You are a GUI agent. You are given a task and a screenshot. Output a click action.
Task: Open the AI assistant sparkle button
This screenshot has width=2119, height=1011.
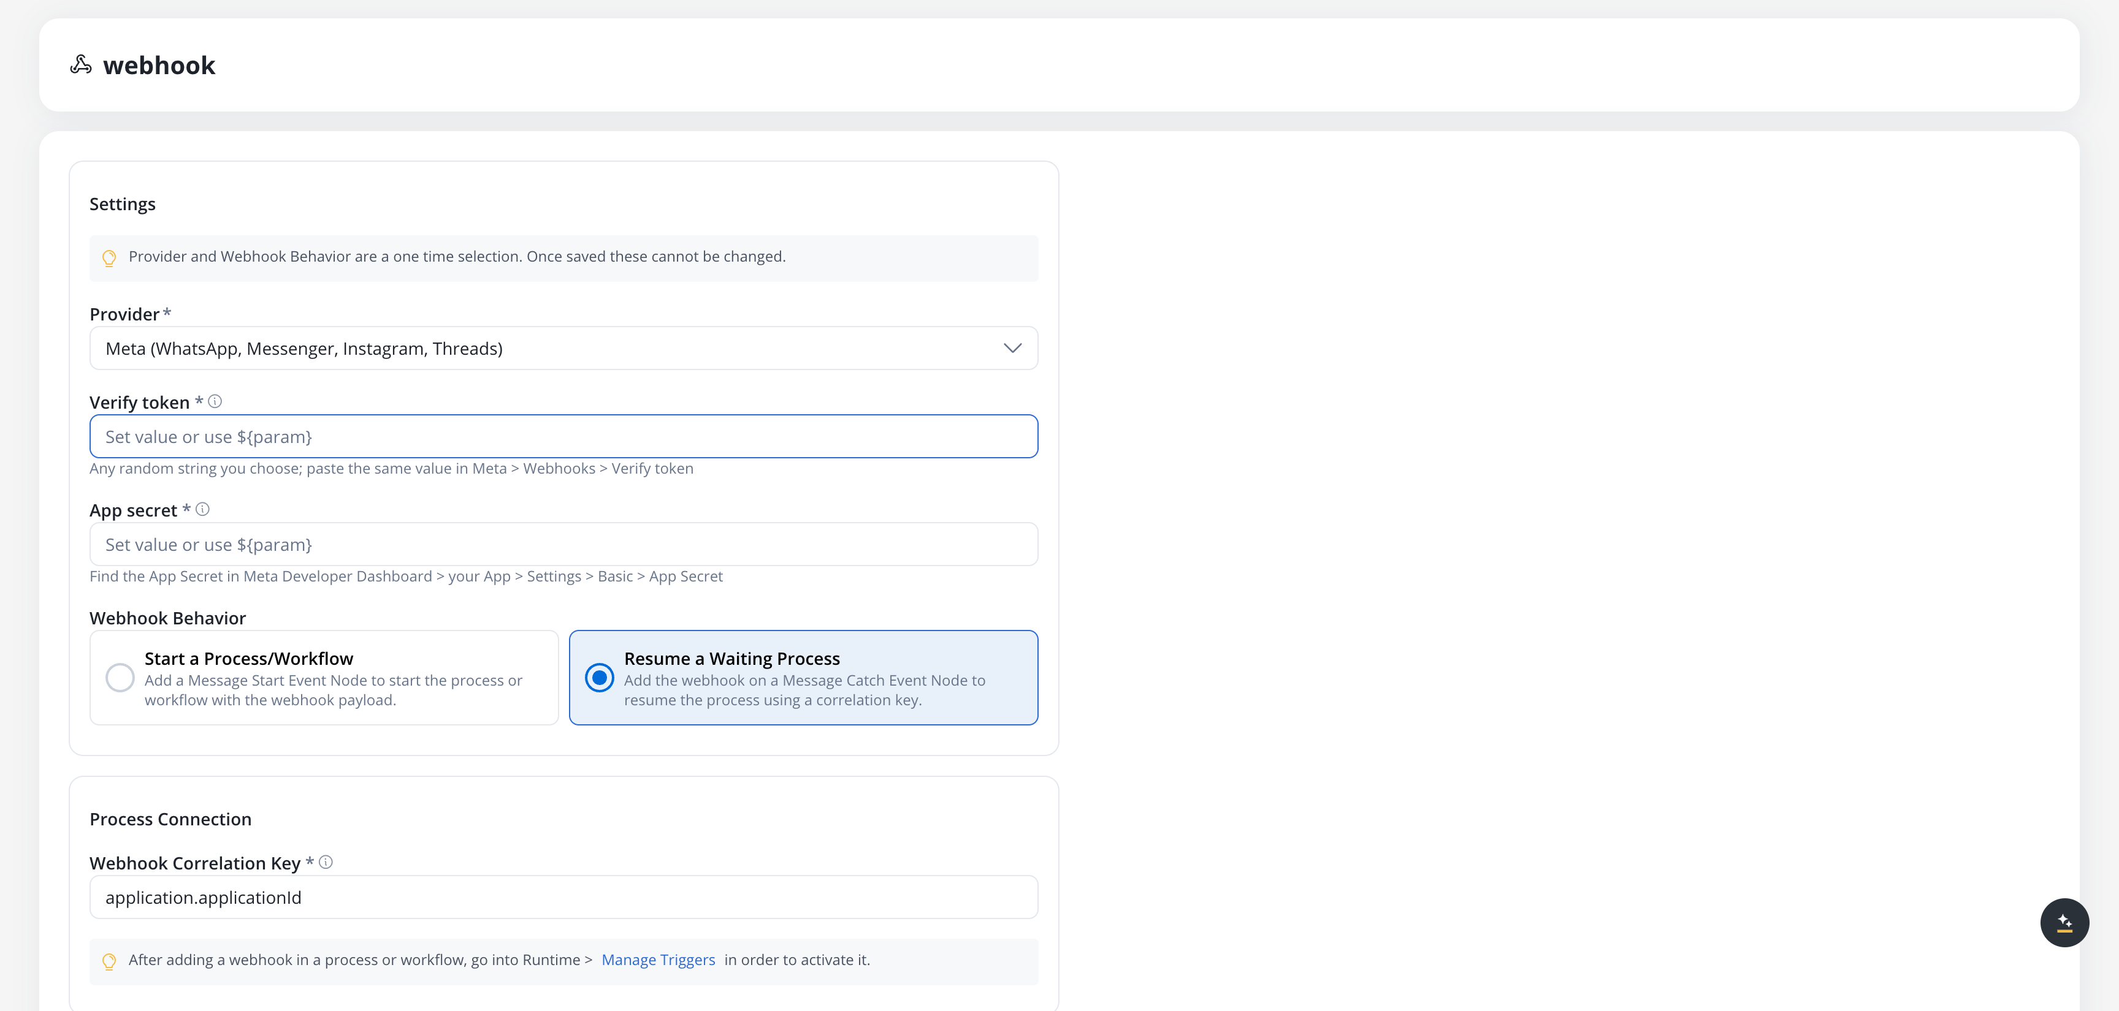[x=2064, y=922]
